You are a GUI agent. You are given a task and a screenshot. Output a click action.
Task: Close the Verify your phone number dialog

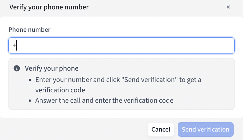point(228,7)
